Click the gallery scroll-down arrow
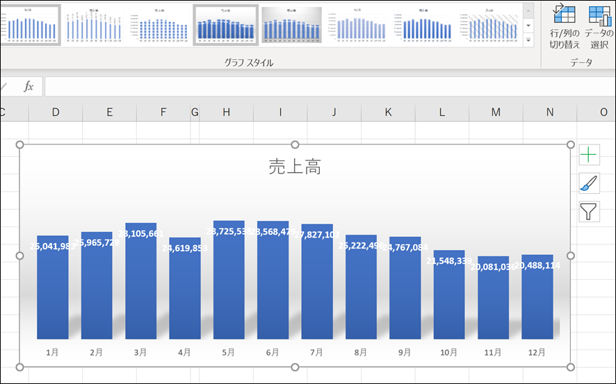The image size is (616, 384). point(528,26)
